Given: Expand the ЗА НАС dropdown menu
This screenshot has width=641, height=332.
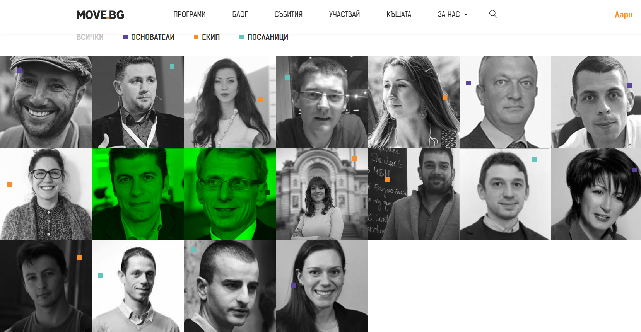Looking at the screenshot, I should (x=453, y=14).
